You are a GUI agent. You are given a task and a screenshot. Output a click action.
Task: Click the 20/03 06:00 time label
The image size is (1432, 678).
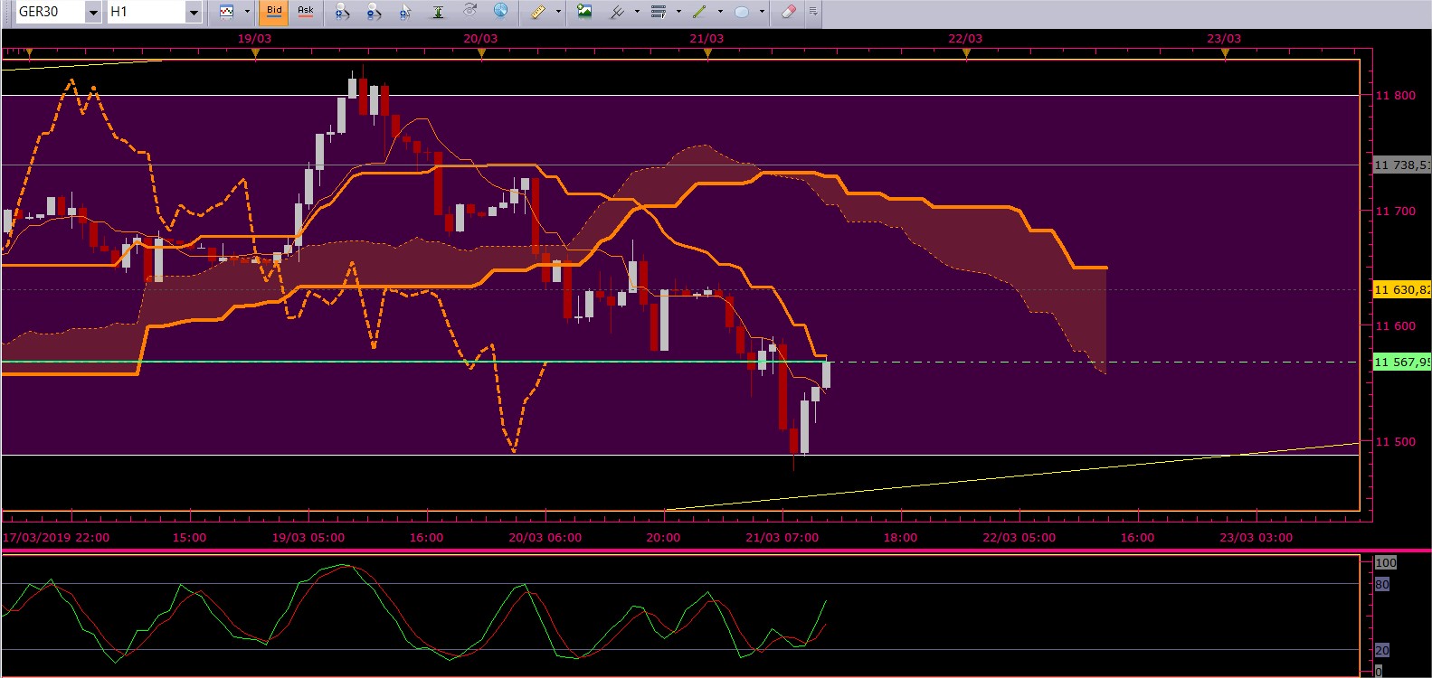tap(545, 537)
